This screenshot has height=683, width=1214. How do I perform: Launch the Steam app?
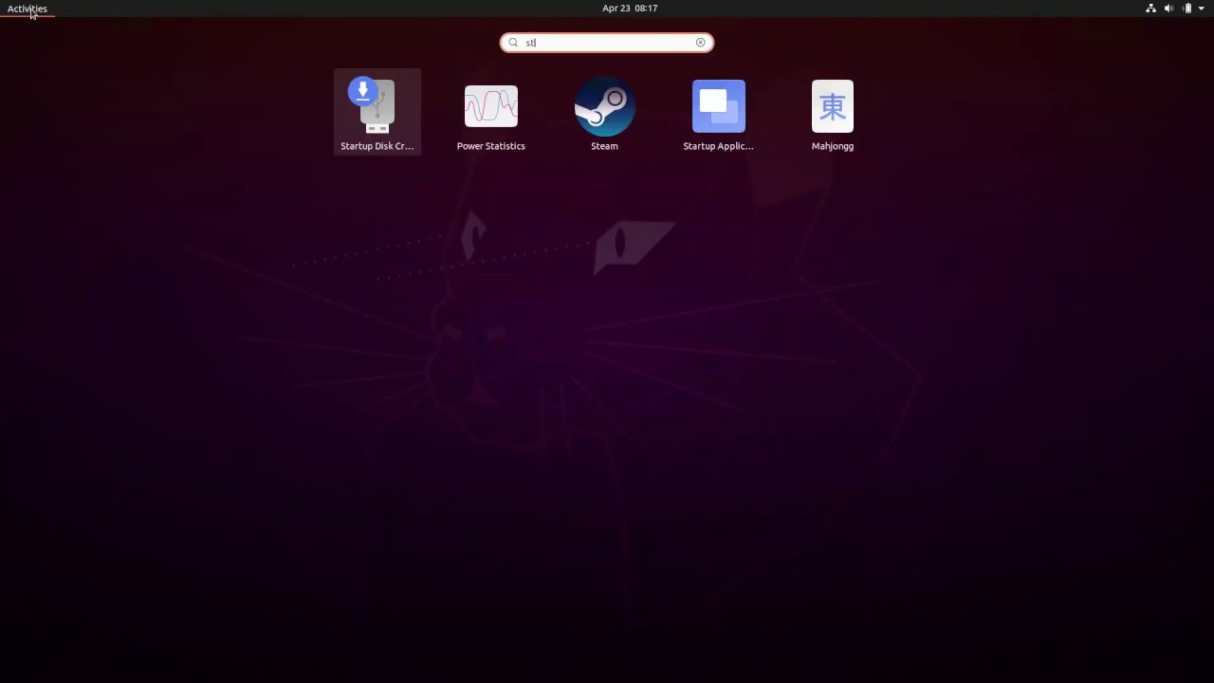pos(604,112)
